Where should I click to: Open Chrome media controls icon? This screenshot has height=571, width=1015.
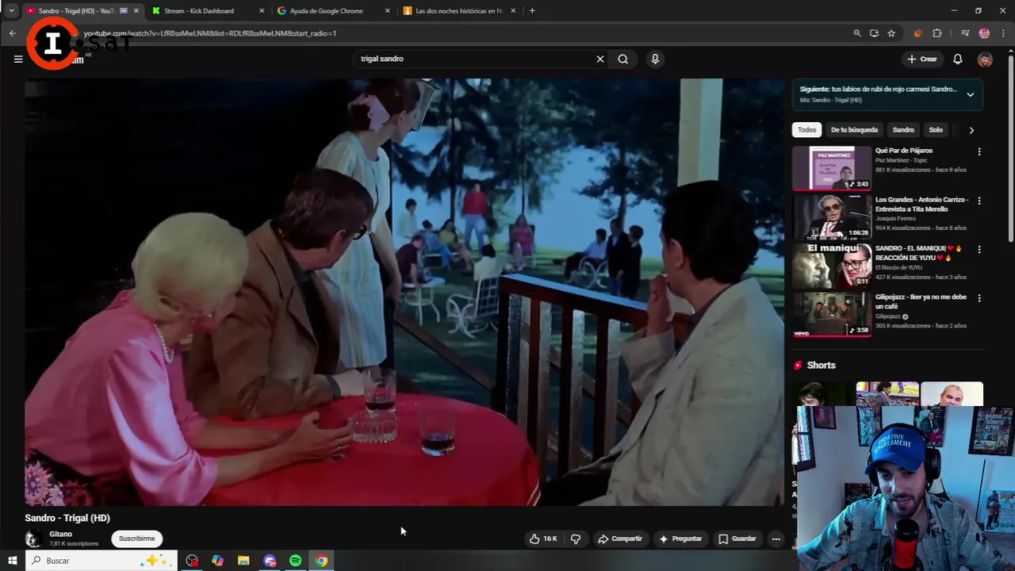(x=965, y=33)
